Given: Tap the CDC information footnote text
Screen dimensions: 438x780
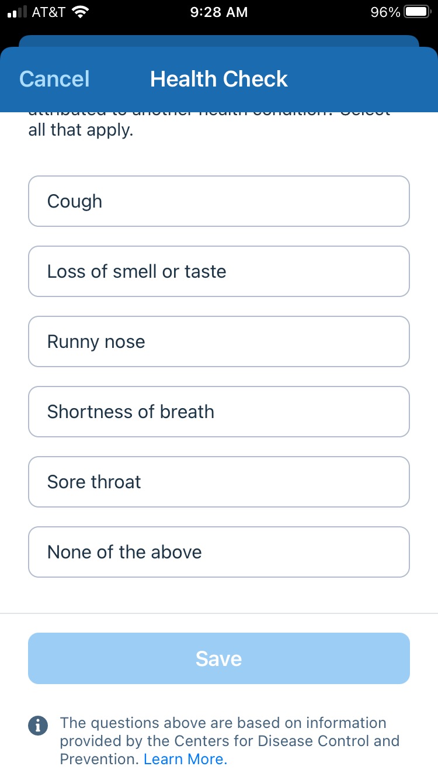Looking at the screenshot, I should [230, 741].
